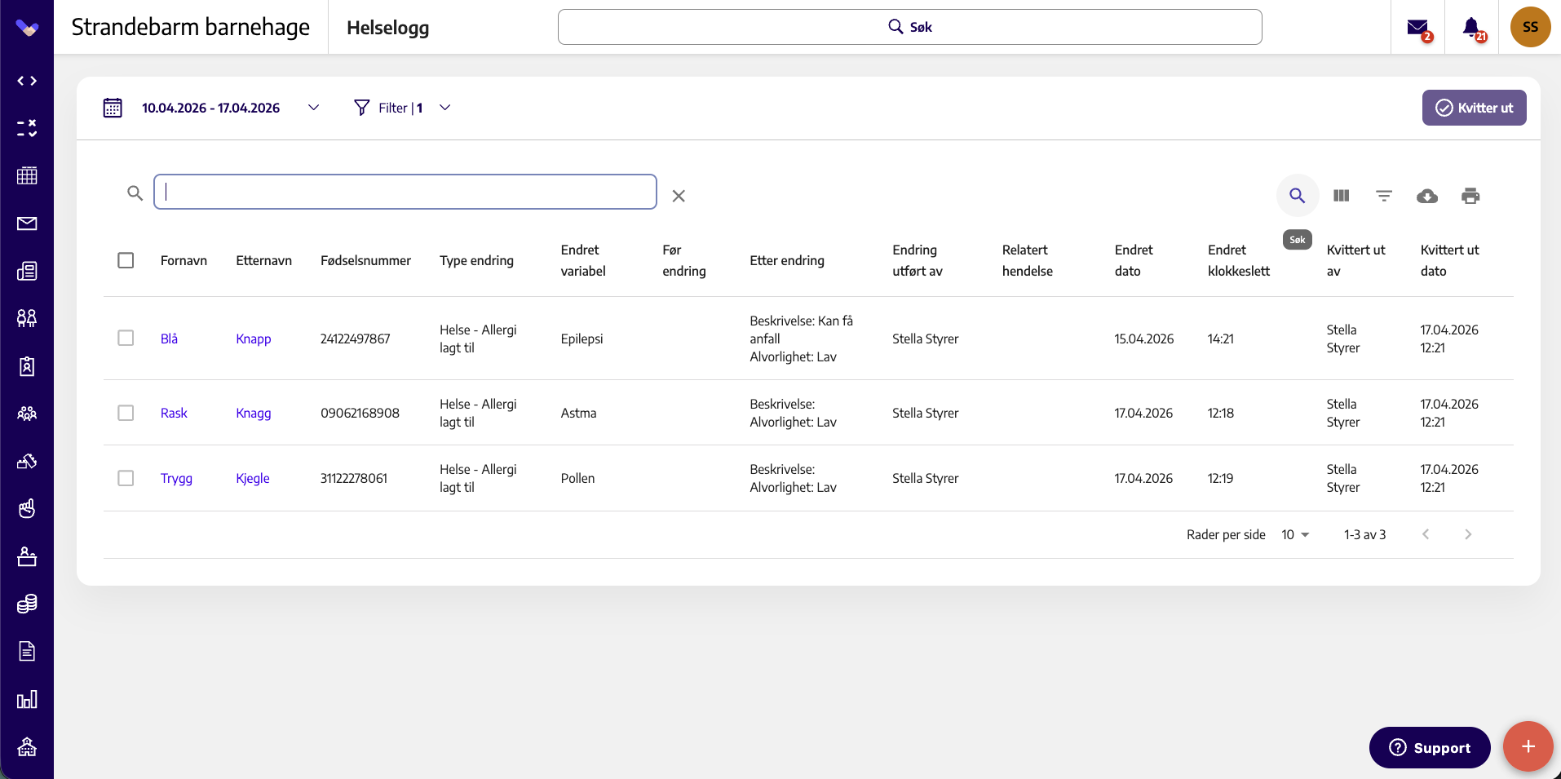Open the mail inbox with 2 unread
Viewport: 1561px width, 779px height.
coord(1419,29)
